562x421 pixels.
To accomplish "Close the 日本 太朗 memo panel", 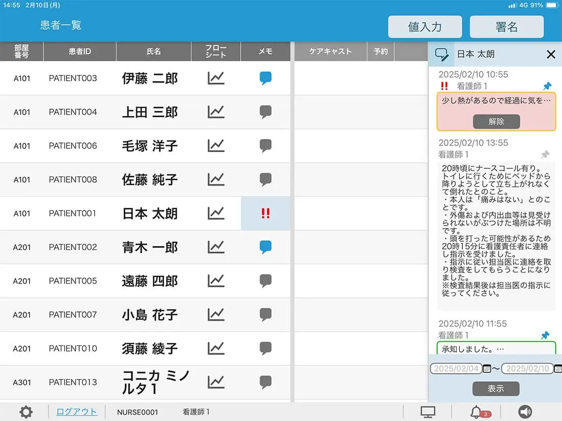I will pyautogui.click(x=551, y=55).
